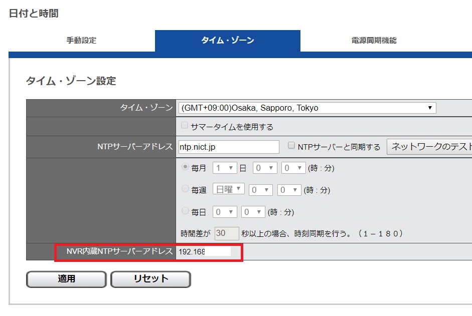Click the time difference seconds field showing 30
This screenshot has width=472, height=316.
click(x=227, y=233)
